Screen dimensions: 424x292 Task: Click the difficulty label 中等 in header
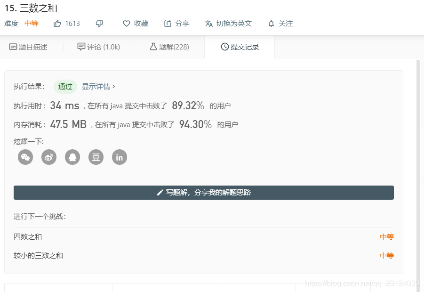pos(32,24)
